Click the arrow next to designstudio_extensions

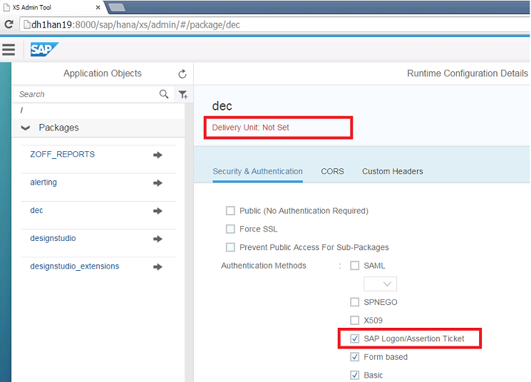click(158, 267)
